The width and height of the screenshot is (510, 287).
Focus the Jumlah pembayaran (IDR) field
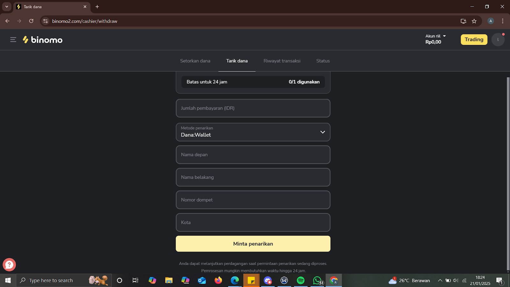253,108
